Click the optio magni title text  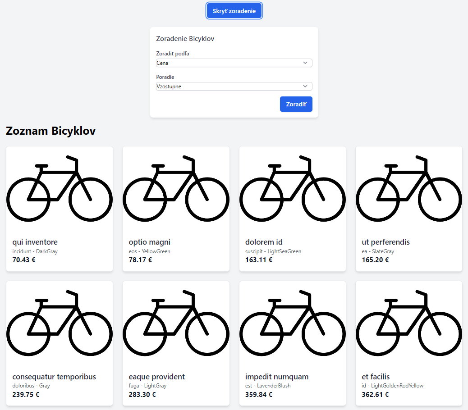(x=150, y=242)
